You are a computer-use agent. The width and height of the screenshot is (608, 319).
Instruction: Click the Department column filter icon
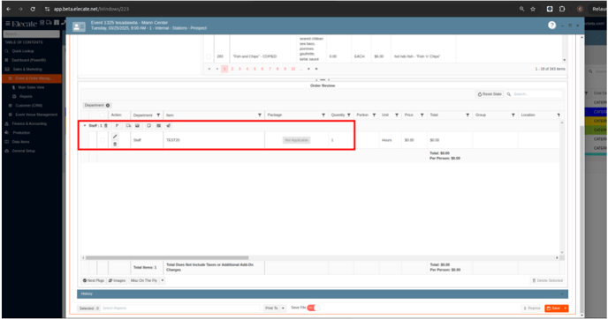pyautogui.click(x=158, y=115)
